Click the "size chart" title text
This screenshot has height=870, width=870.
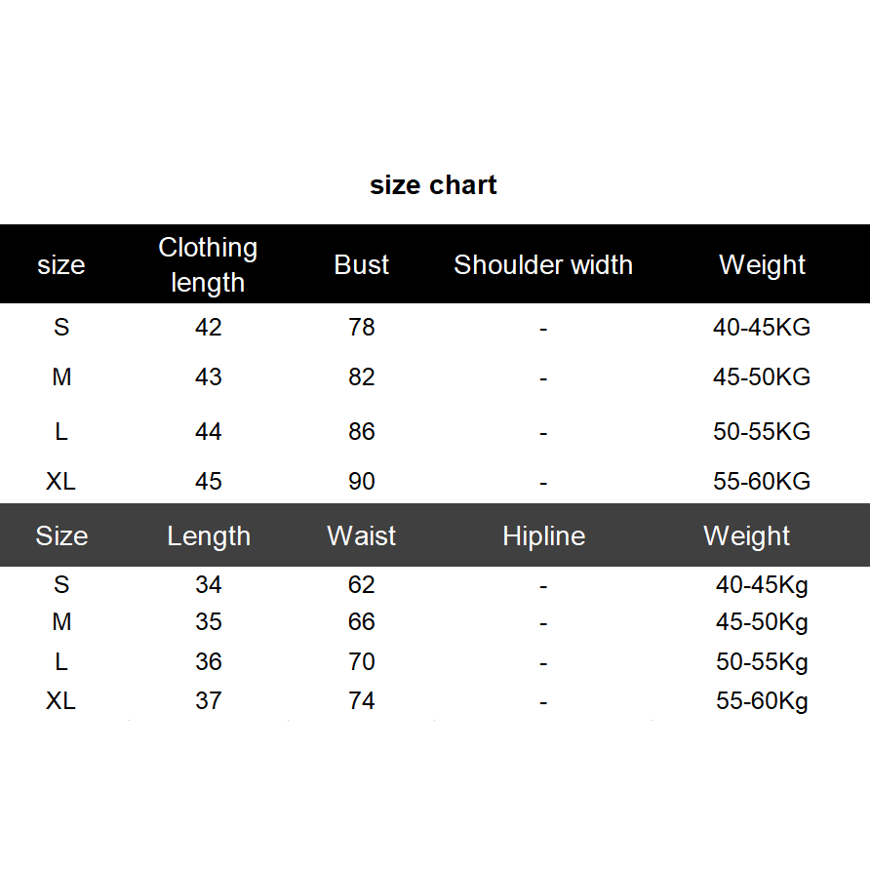click(x=433, y=185)
